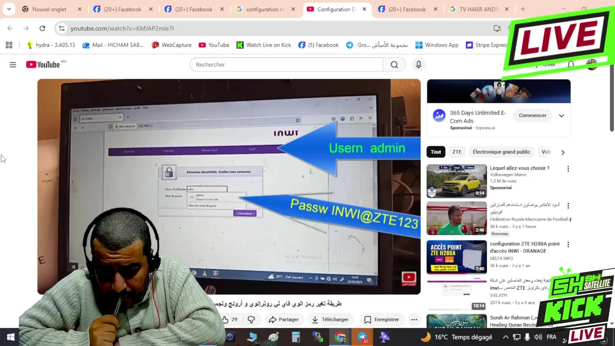Select the ZTE filter chip
Viewport: 615px width, 346px height.
[x=457, y=152]
